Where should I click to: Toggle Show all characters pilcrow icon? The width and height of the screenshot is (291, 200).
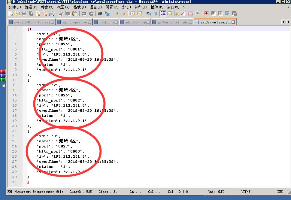(x=156, y=14)
